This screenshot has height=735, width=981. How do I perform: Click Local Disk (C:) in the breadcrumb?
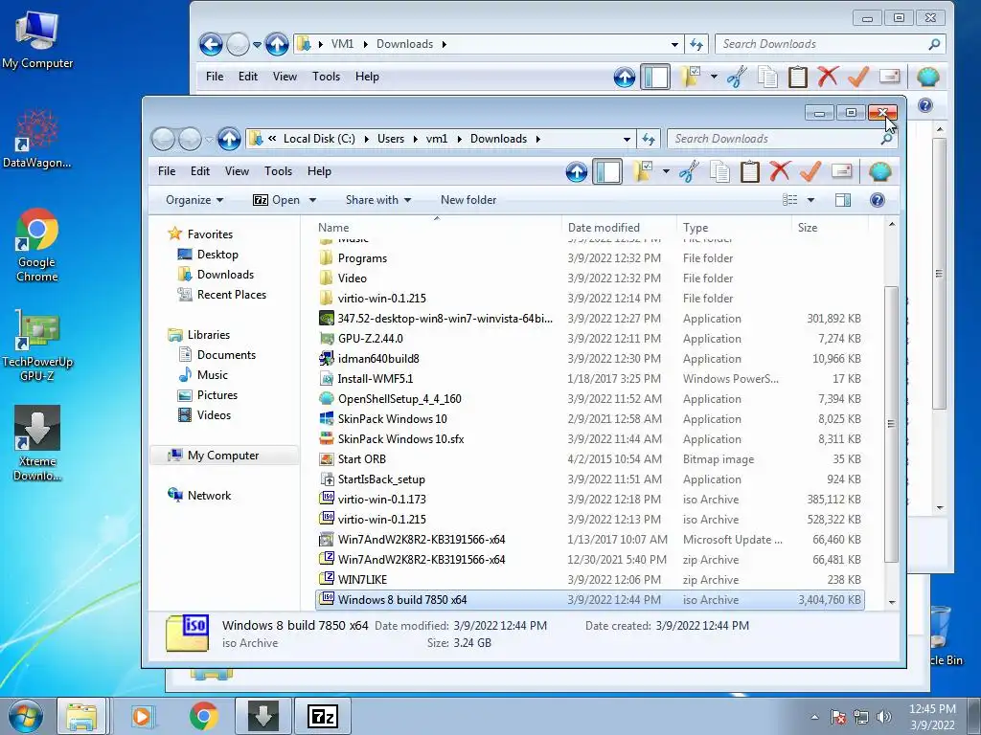[x=319, y=139]
